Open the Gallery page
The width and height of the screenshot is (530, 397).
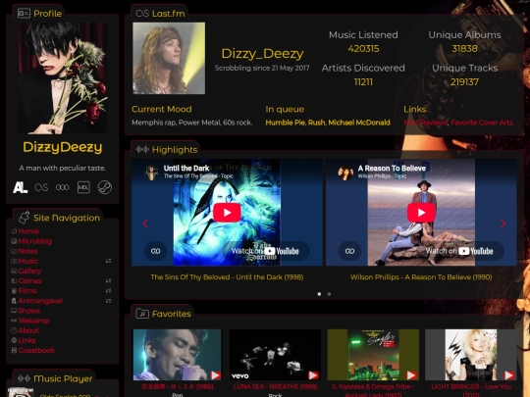pyautogui.click(x=29, y=271)
